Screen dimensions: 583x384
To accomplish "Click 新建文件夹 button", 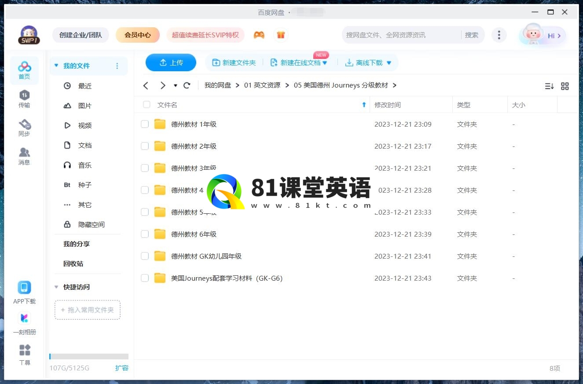I will point(234,63).
